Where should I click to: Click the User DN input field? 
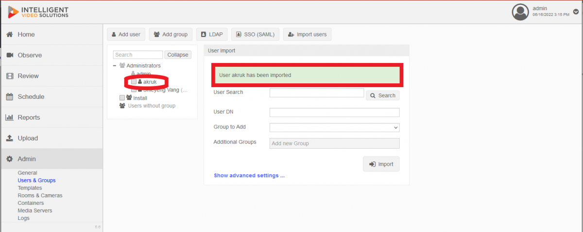[334, 112]
